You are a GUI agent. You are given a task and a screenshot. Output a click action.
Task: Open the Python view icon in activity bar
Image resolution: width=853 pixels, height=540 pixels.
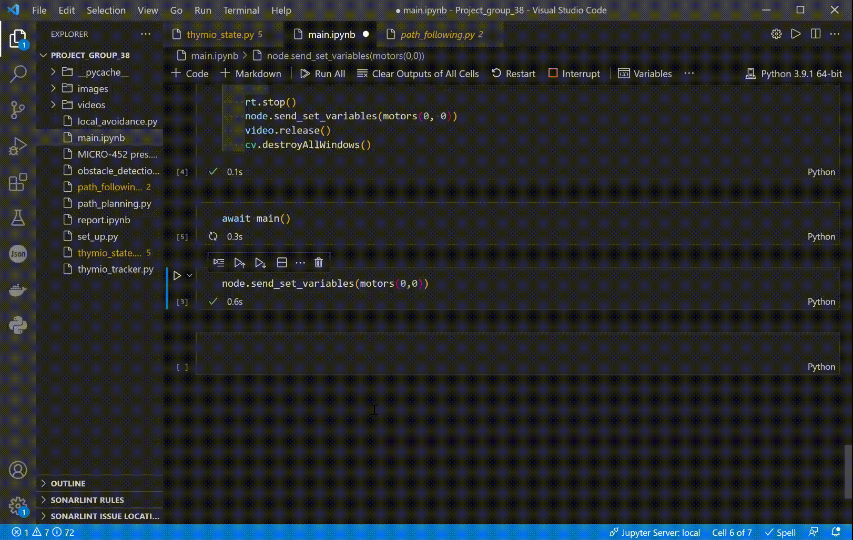click(x=18, y=325)
